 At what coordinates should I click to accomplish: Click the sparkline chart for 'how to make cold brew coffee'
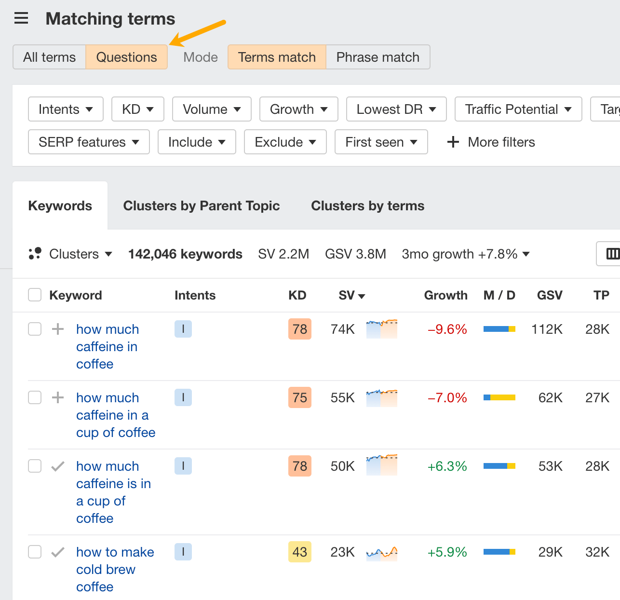[381, 552]
